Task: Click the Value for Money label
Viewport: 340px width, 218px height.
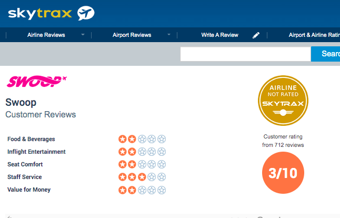Action: pyautogui.click(x=29, y=190)
